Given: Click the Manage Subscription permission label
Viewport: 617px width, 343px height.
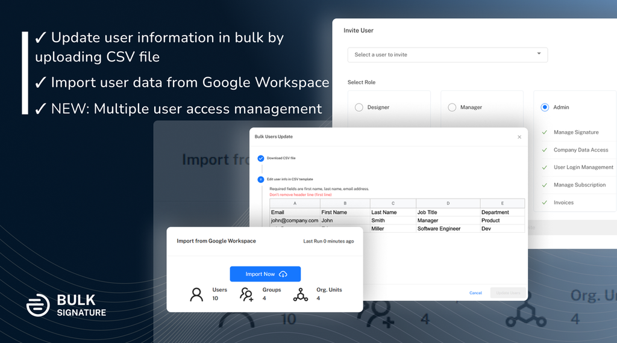Looking at the screenshot, I should [580, 185].
